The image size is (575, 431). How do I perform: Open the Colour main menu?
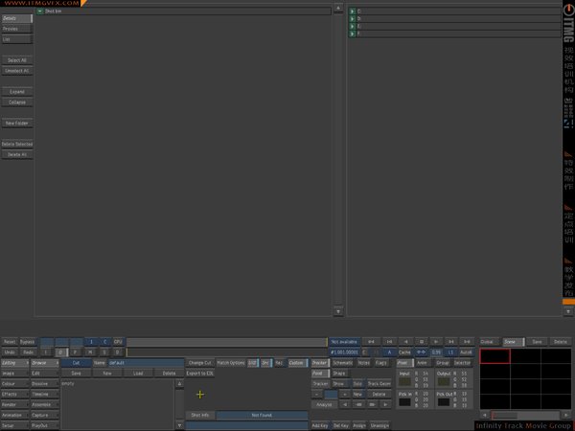pyautogui.click(x=14, y=384)
